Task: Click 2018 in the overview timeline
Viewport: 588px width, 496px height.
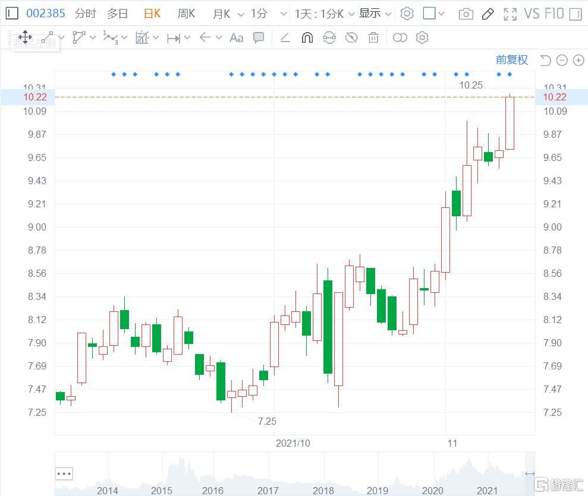Action: (x=323, y=491)
